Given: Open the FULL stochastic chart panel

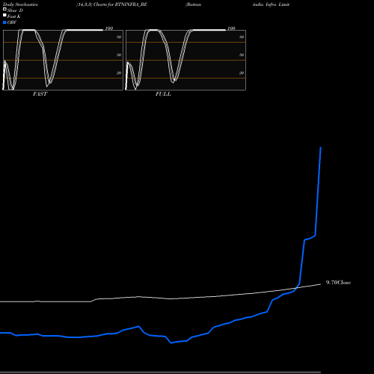Looking at the screenshot, I should point(186,60).
